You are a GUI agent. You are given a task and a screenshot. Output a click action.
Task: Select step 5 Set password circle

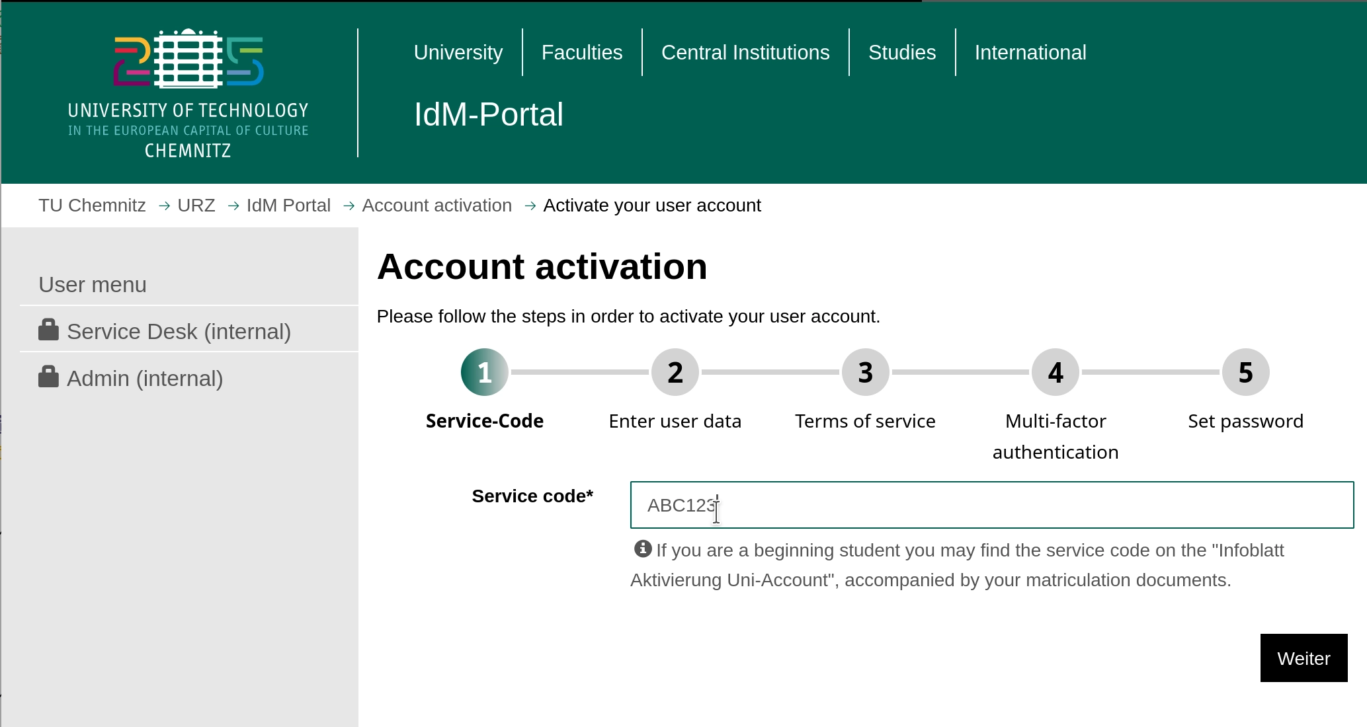coord(1245,371)
